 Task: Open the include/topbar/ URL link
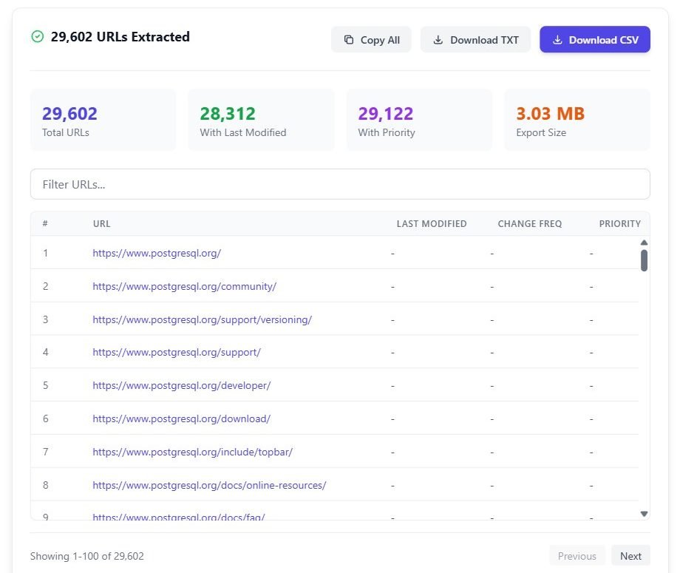193,452
